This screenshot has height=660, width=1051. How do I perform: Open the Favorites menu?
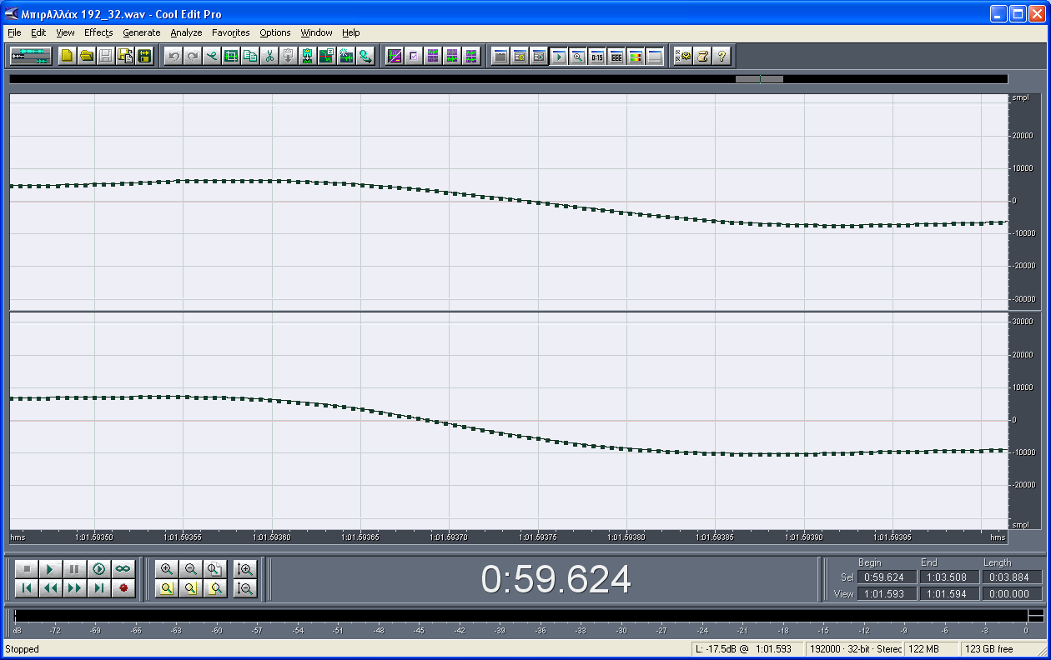point(230,32)
